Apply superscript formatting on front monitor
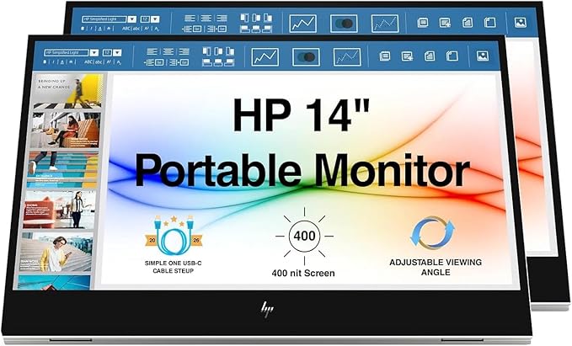 click(109, 62)
